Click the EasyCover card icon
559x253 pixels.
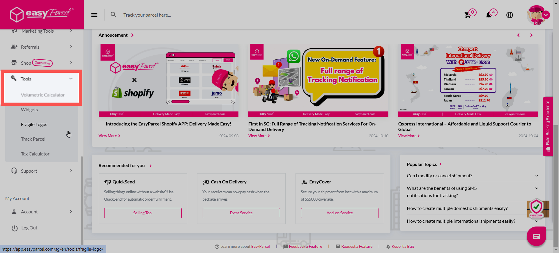point(304,182)
